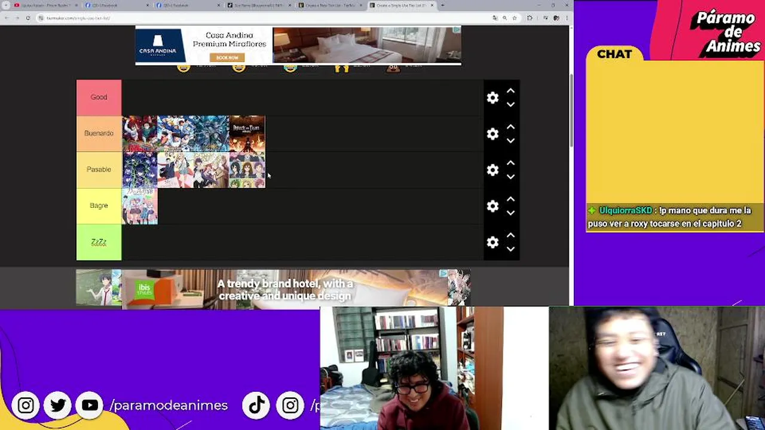Open settings gear for ZzZz tier row
765x430 pixels.
pos(492,242)
